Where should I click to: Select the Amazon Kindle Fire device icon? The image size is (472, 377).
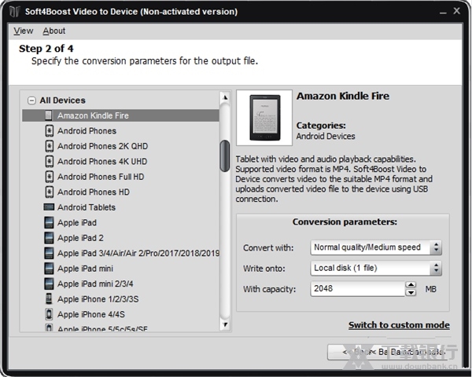(x=49, y=115)
